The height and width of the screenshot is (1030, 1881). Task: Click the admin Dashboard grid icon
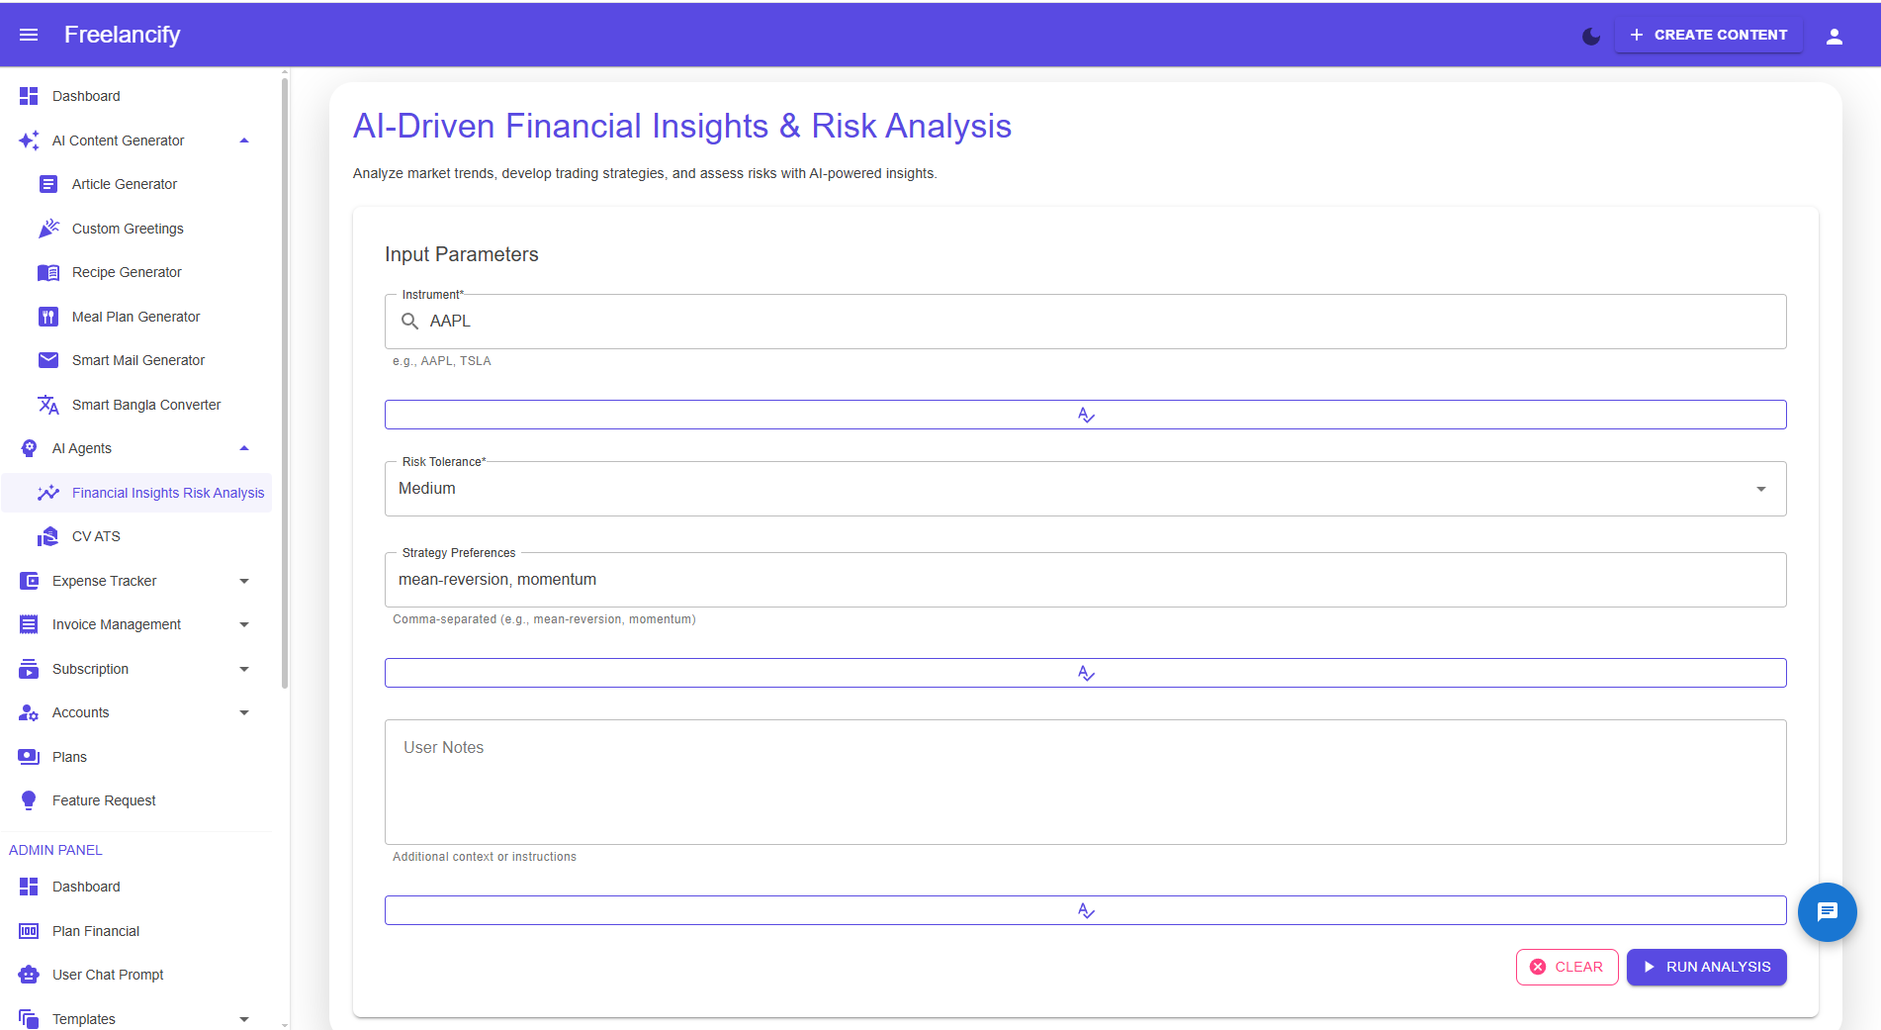pos(29,887)
